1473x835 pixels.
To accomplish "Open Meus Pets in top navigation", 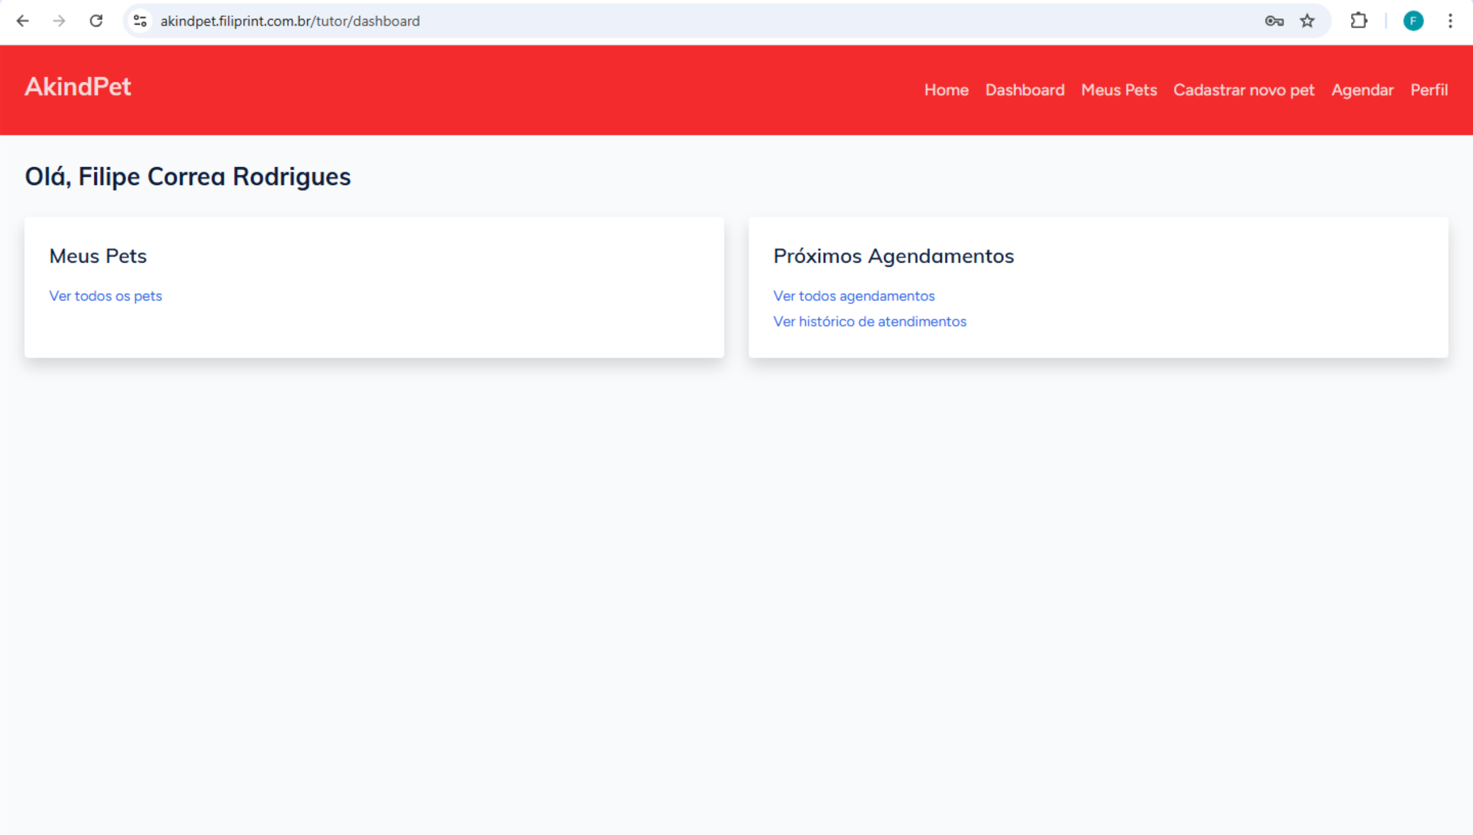I will [1118, 90].
